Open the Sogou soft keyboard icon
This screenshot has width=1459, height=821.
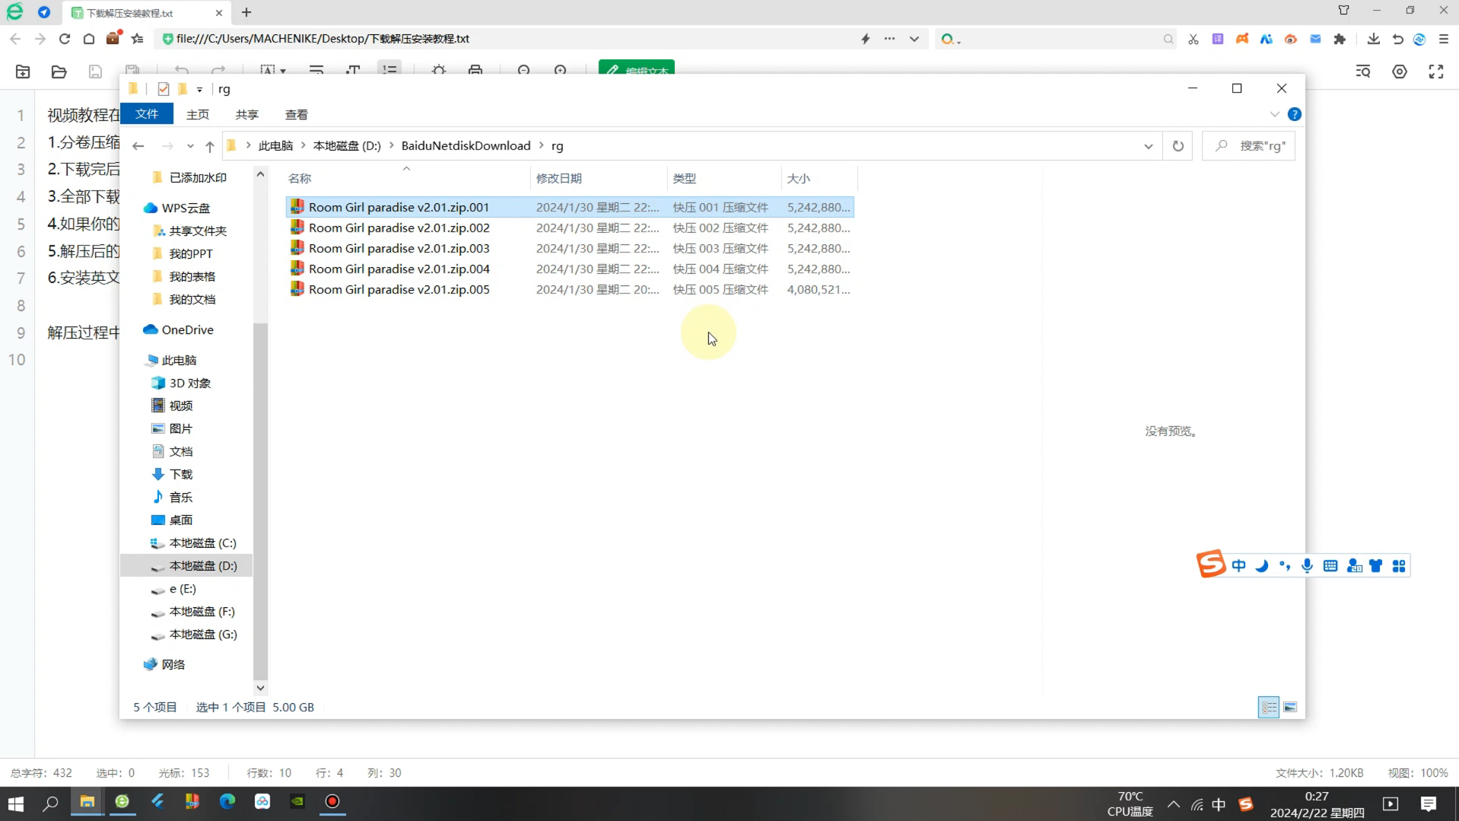click(1330, 566)
